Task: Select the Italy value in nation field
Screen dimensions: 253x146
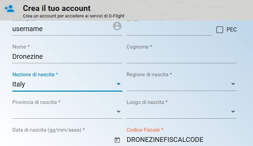Action: point(19,84)
